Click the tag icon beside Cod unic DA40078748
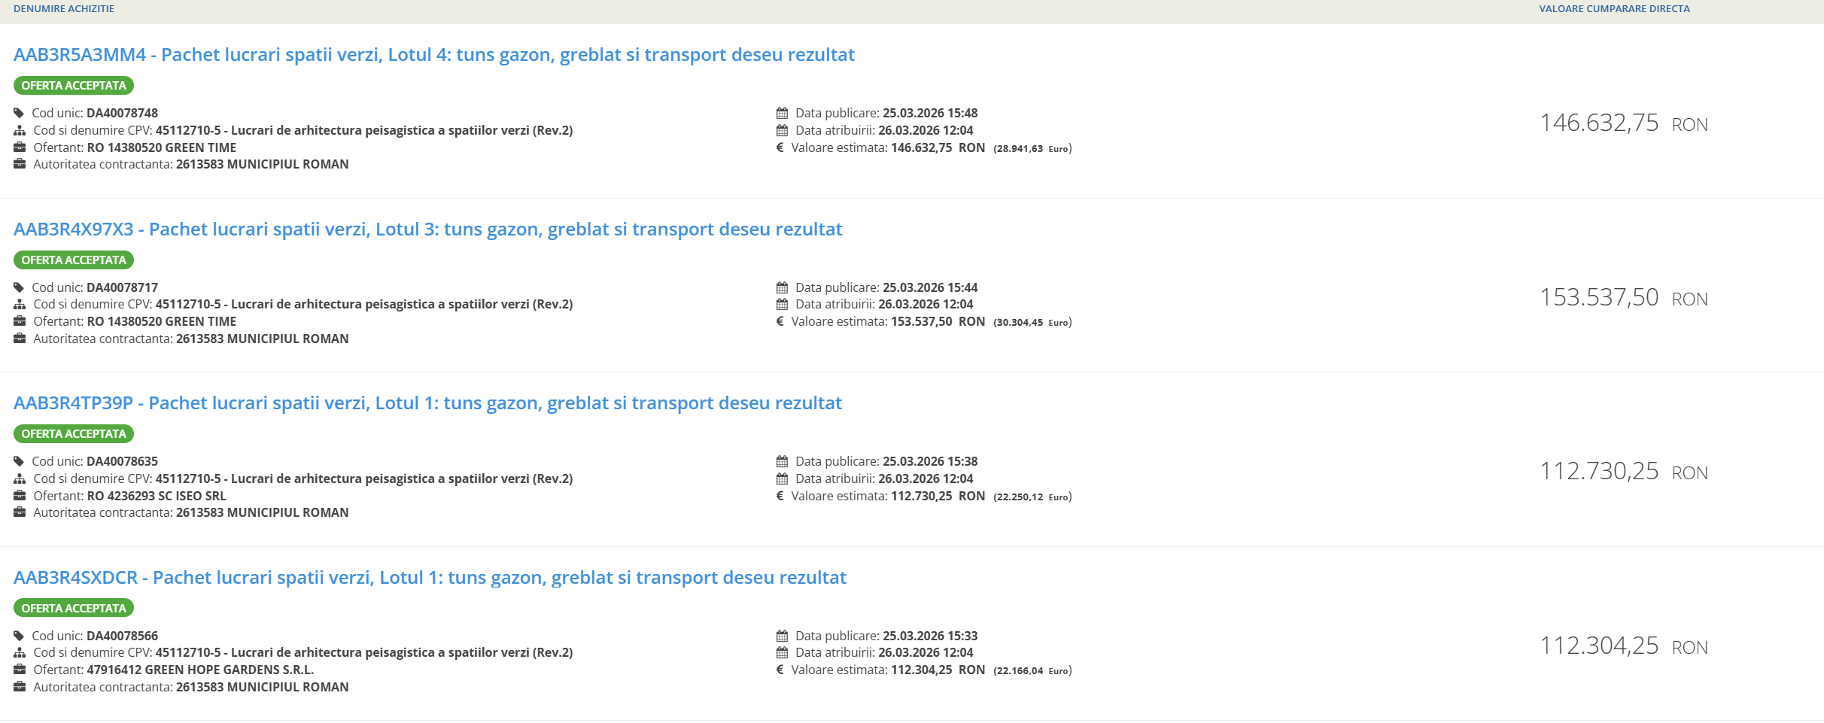Screen dimensions: 1824x723 coord(19,114)
